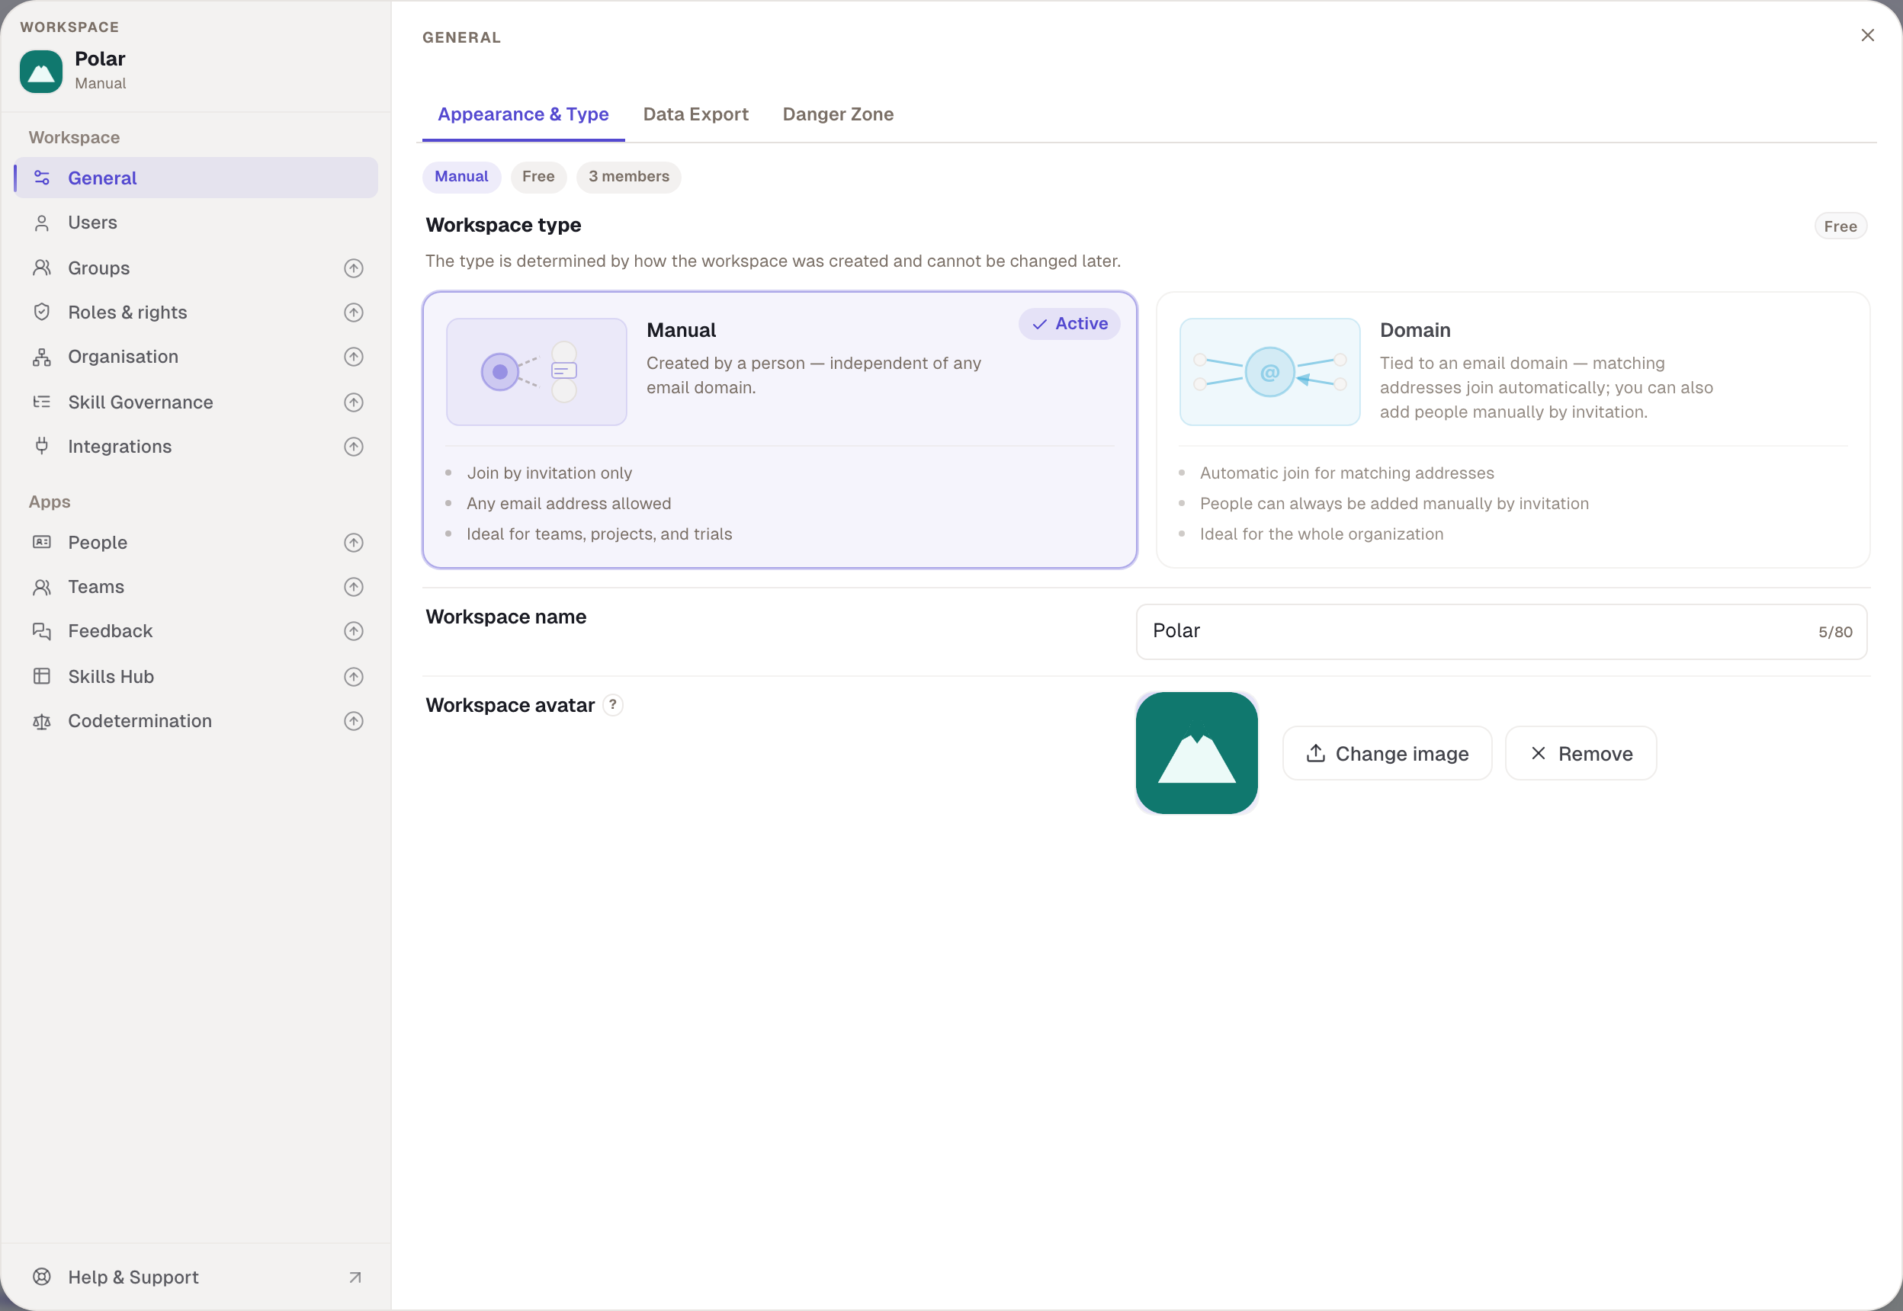Click the Polar mountain logo in sidebar header
Image resolution: width=1903 pixels, height=1311 pixels.
point(41,72)
